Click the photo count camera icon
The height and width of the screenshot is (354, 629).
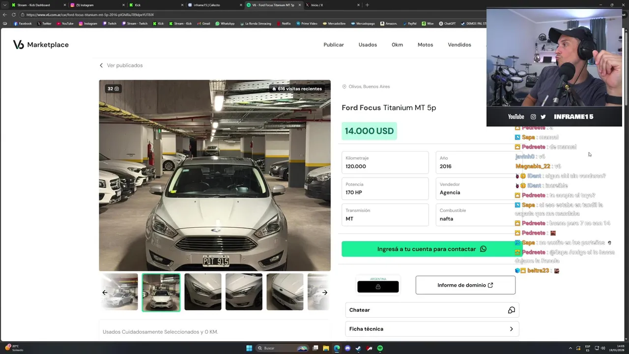[116, 89]
